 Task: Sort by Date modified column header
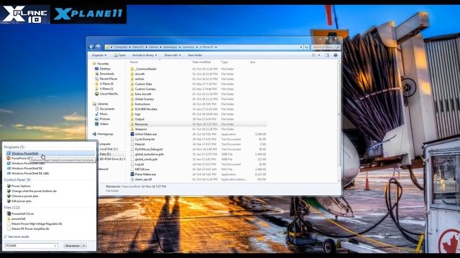tap(201, 62)
